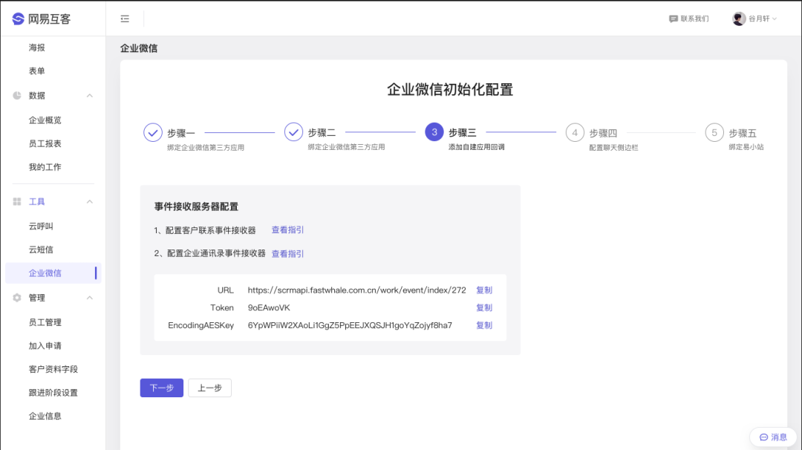Click the 企业微信 page breadcrumb title
Screen dimensions: 802x450
[x=139, y=48]
